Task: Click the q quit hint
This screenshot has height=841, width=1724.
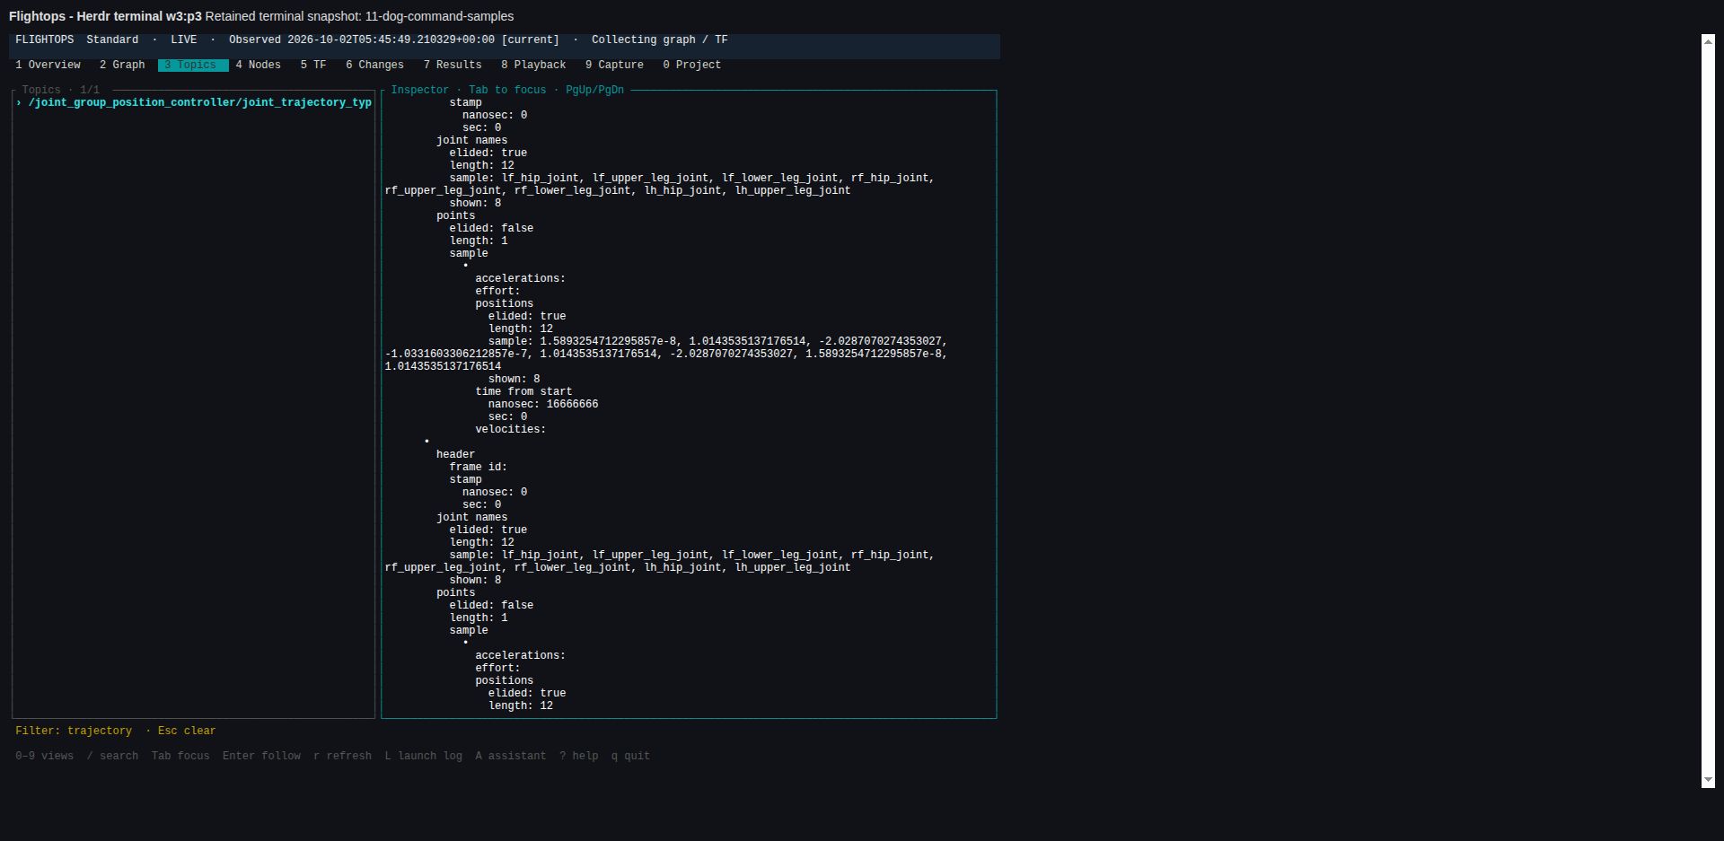Action: (x=630, y=756)
